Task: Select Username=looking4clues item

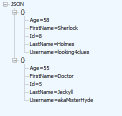Action: (59, 52)
